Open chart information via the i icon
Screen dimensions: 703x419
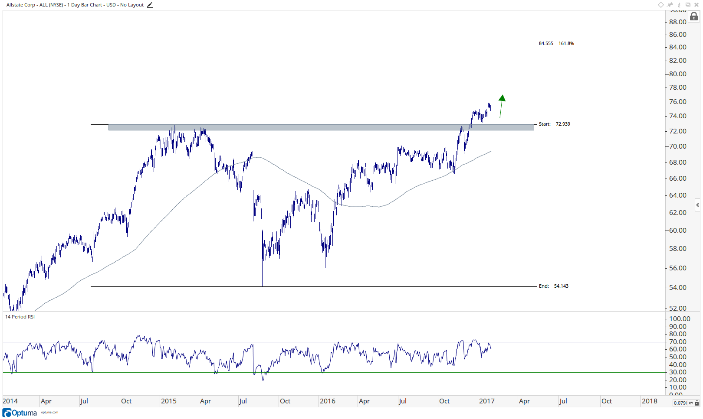pos(679,5)
